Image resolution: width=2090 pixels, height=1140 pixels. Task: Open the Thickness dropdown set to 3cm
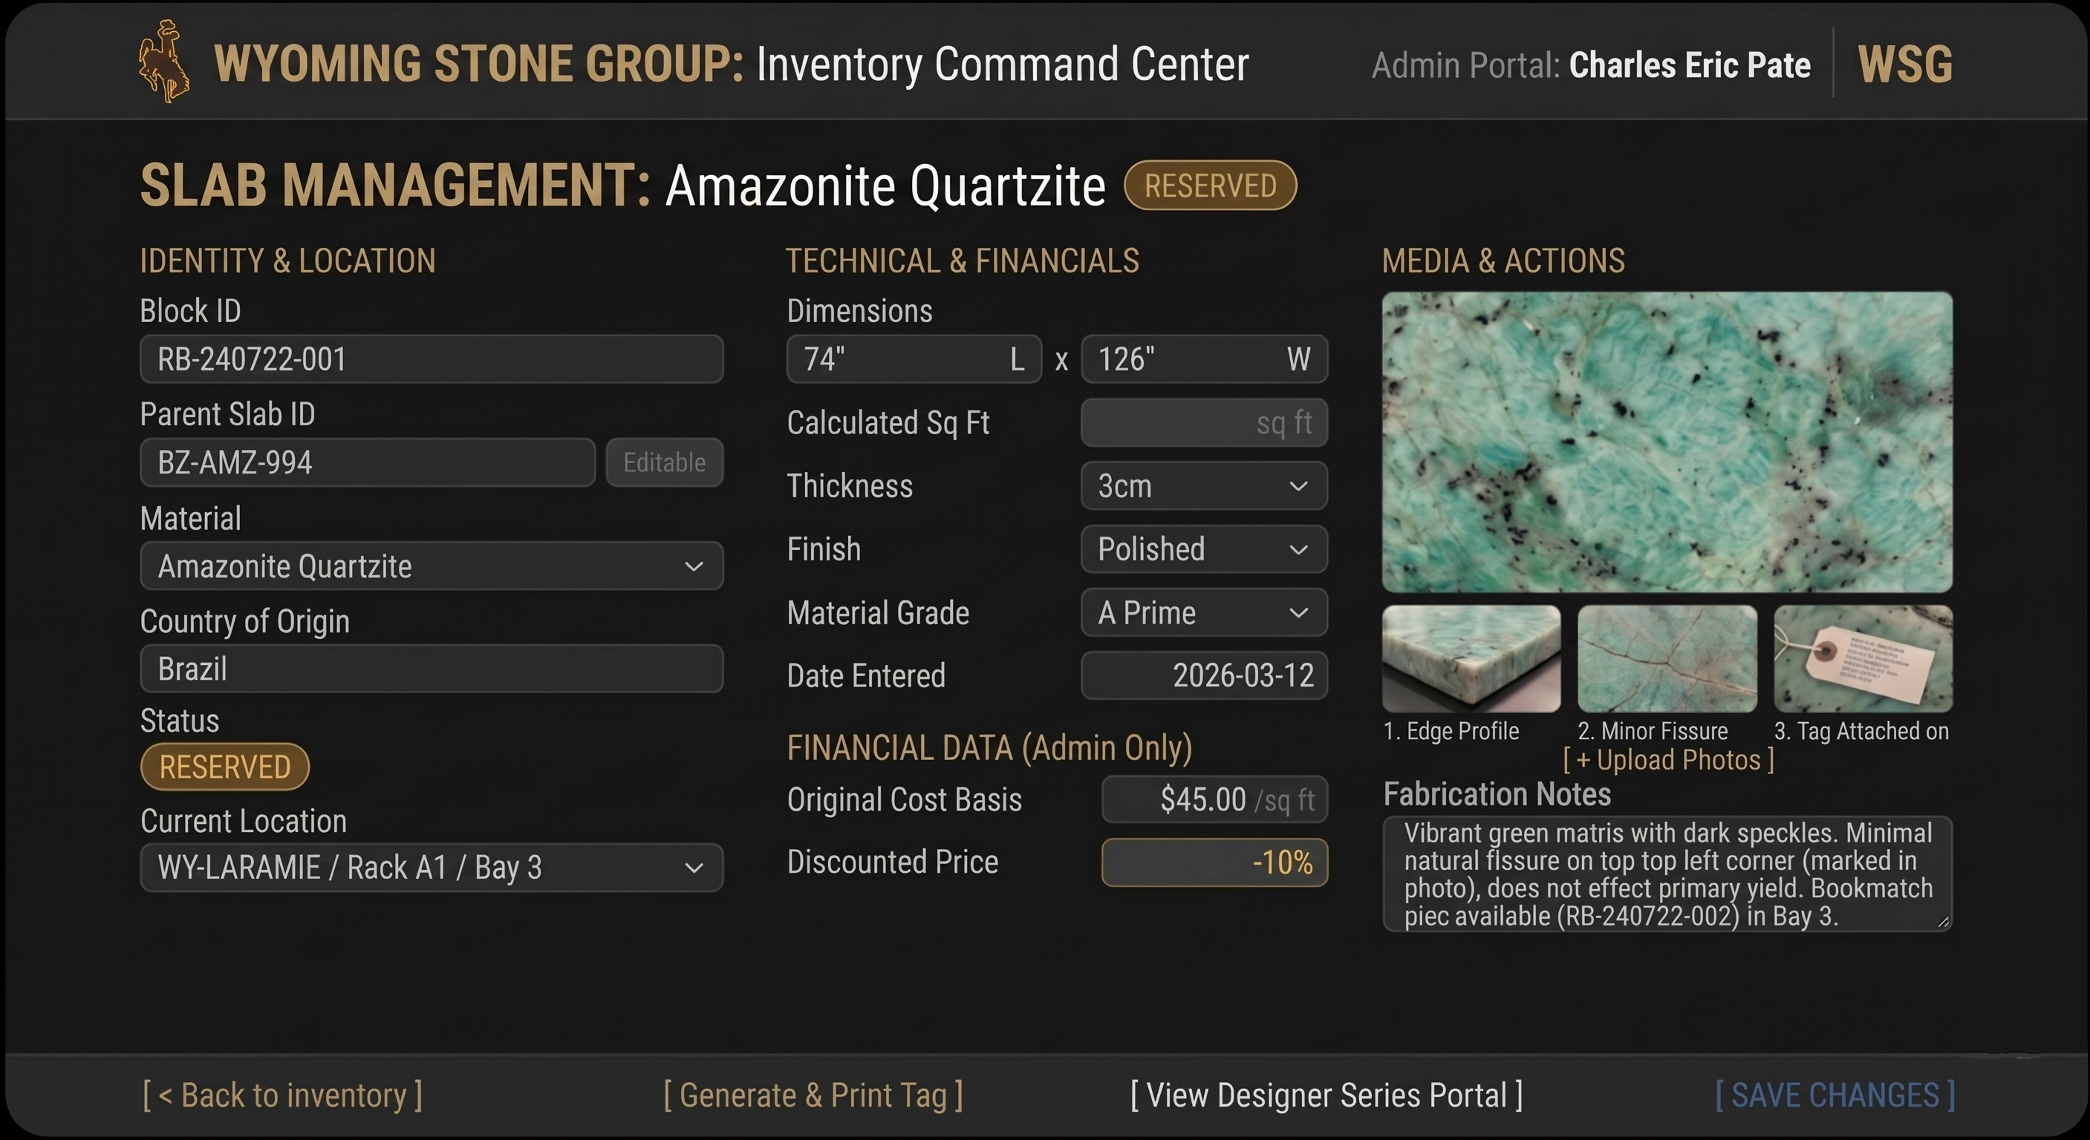pyautogui.click(x=1204, y=485)
